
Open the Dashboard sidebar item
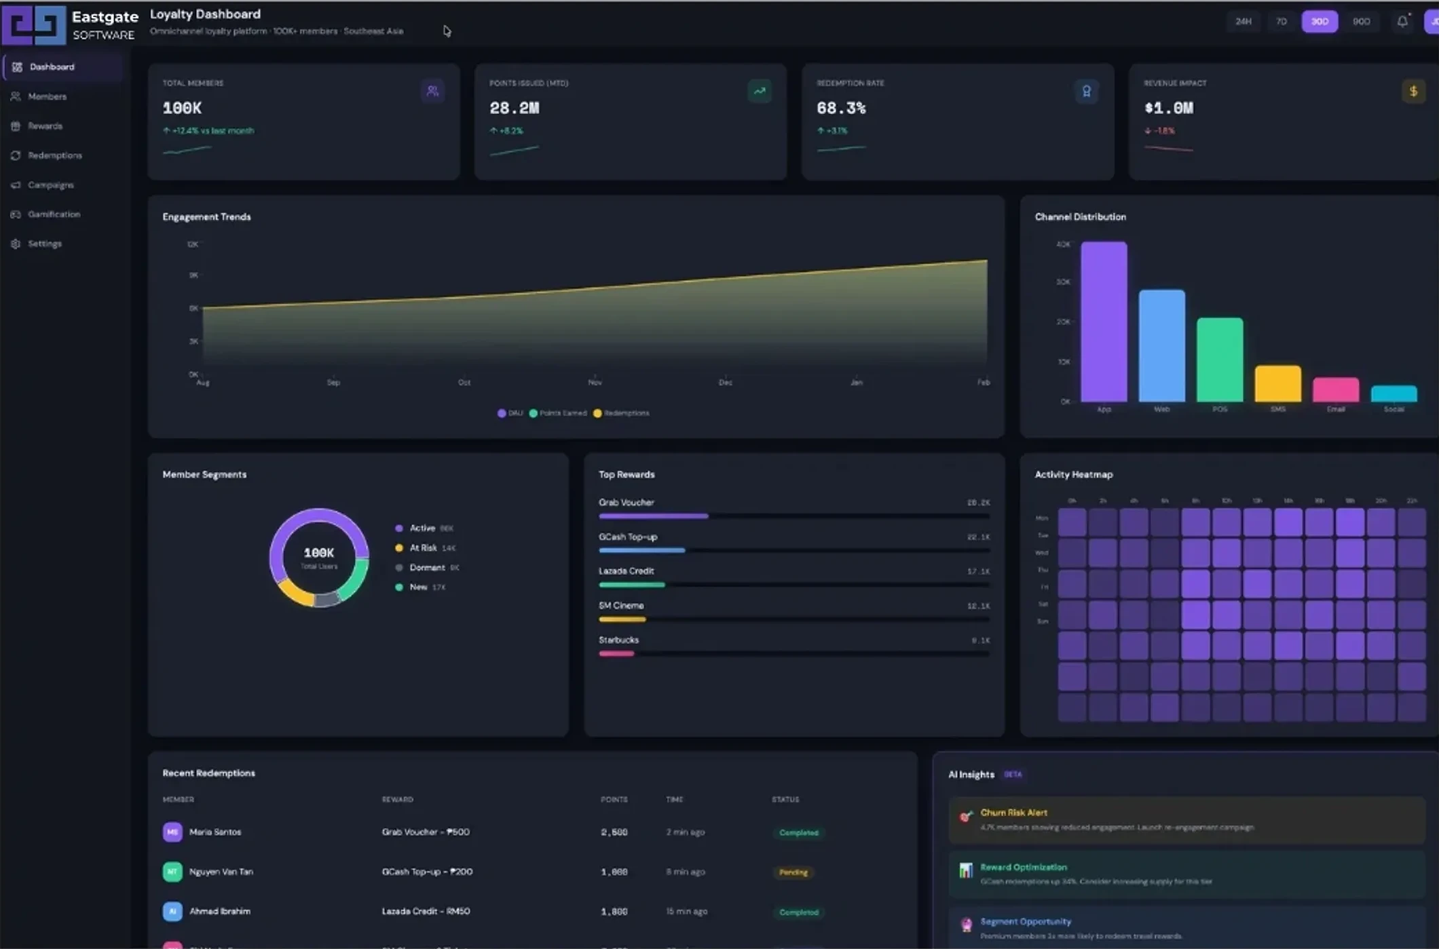pyautogui.click(x=63, y=67)
